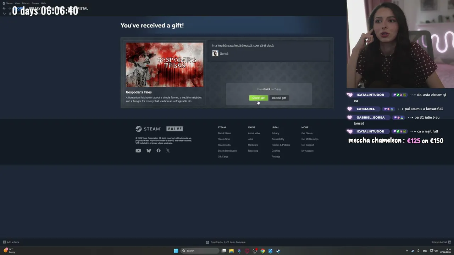The width and height of the screenshot is (454, 255).
Task: Open the Refunds link
Action: click(x=276, y=157)
